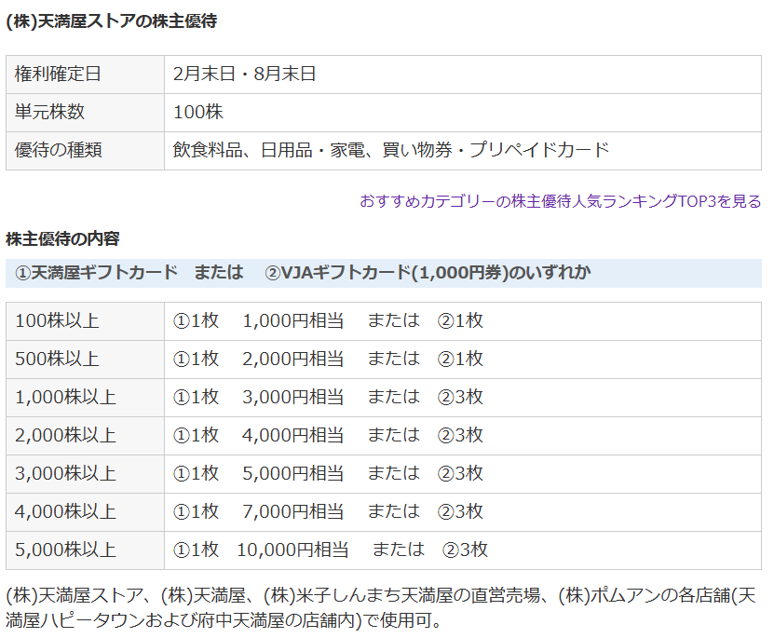Open the おすすめカテゴリーの株主優待人気ランキングTOP3を見る link
This screenshot has height=638, width=774.
click(x=561, y=201)
